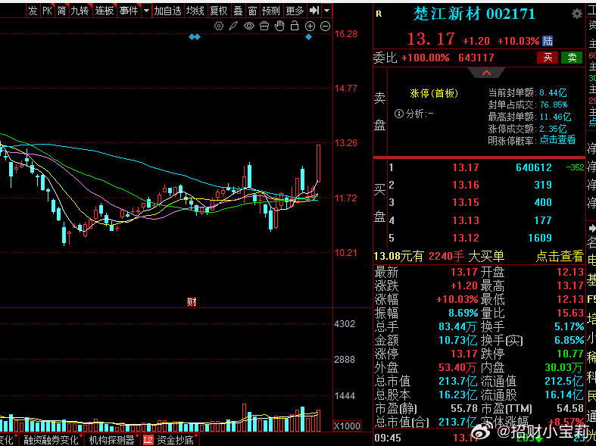
Task: Click the info icon beside 分析
Action: (399, 114)
